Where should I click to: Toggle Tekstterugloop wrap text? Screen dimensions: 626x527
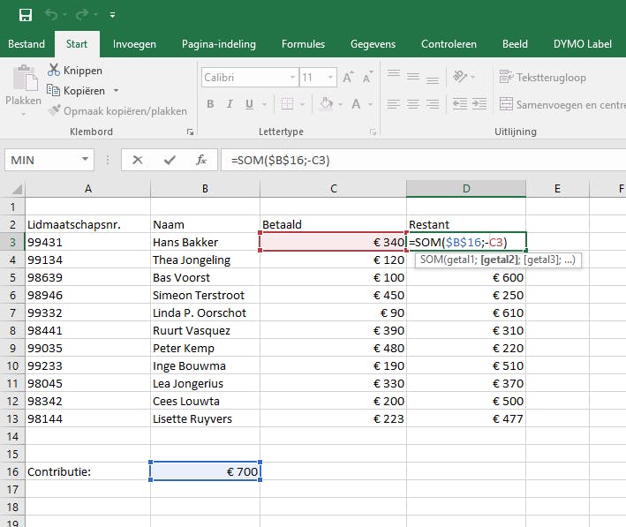click(542, 78)
